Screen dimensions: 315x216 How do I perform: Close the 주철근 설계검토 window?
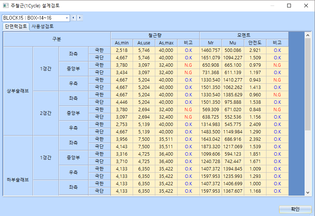coord(306,6)
